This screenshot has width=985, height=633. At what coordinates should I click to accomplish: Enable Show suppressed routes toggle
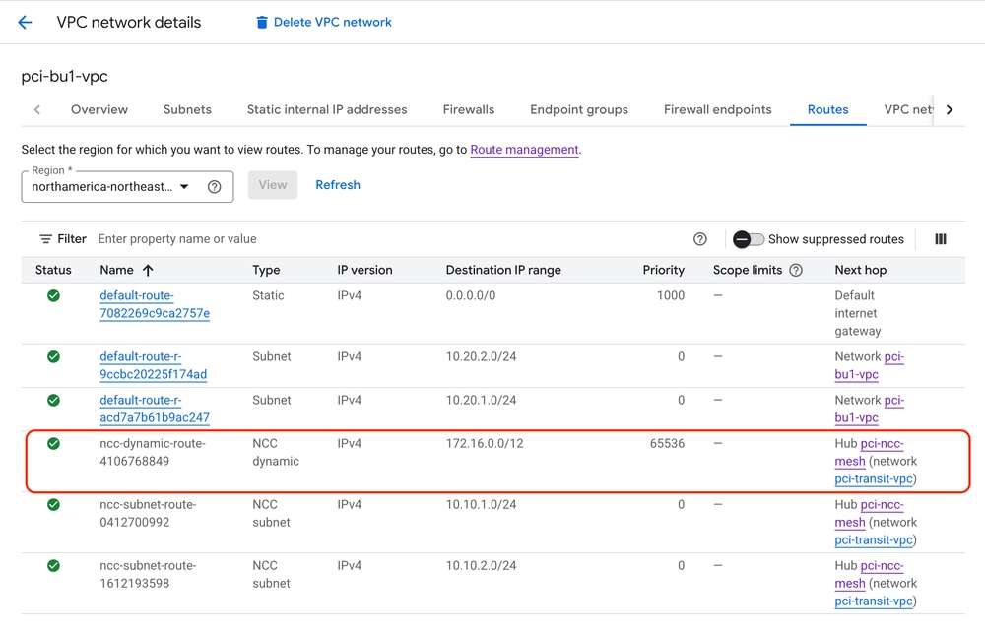(x=749, y=239)
